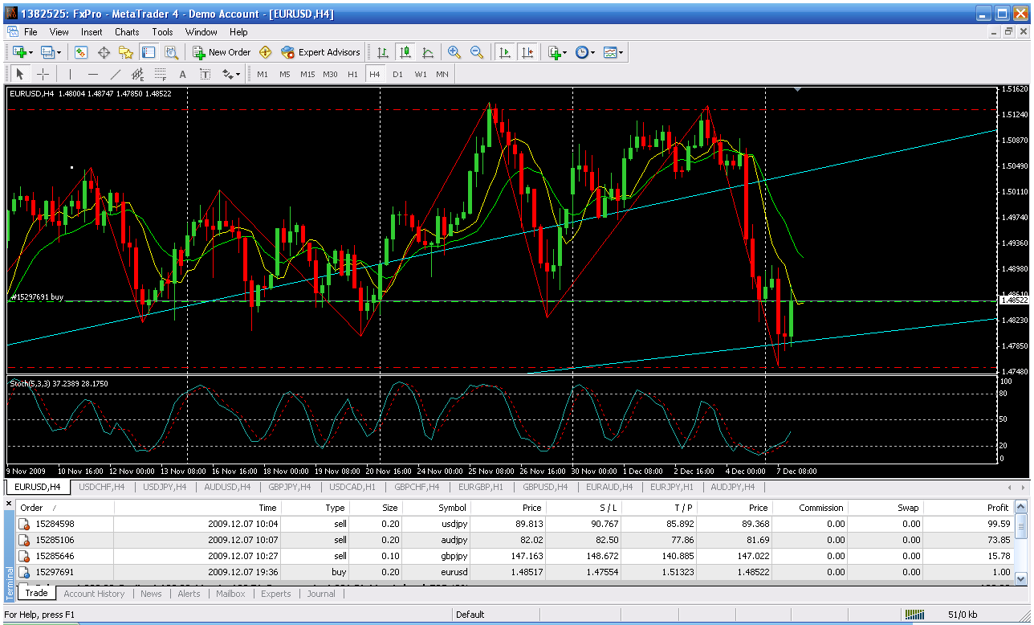Screen dimensions: 1034x625
Task: Switch to the Account History tab
Action: click(x=94, y=594)
